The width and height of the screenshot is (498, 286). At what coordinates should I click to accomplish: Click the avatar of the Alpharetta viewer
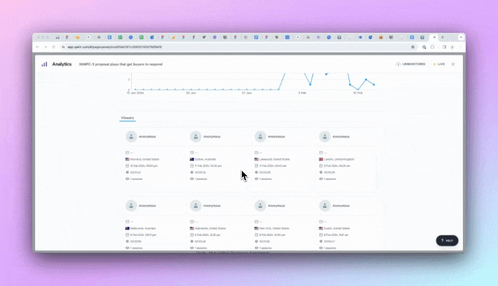195,206
